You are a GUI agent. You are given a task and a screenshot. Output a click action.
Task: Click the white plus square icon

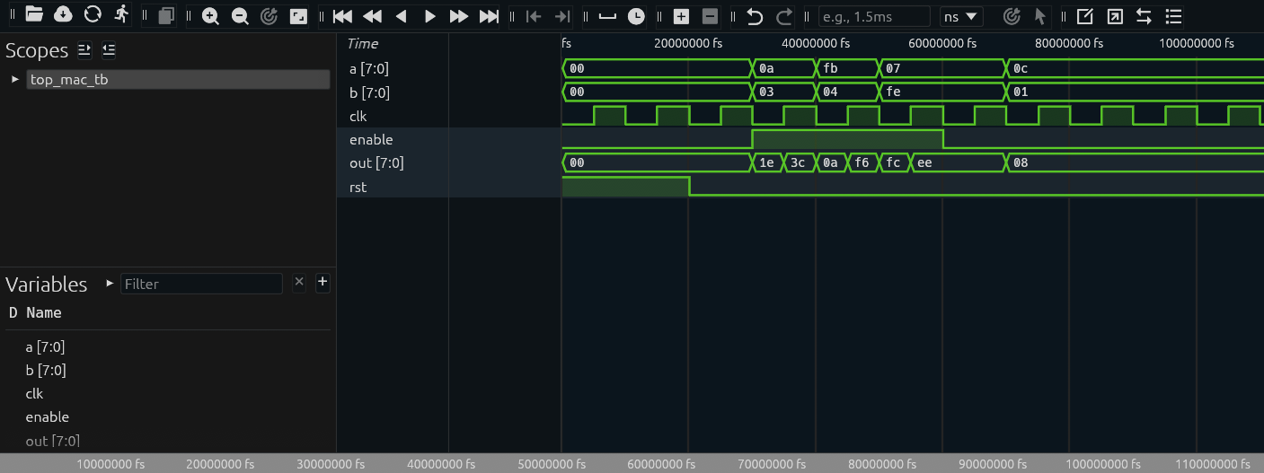click(x=681, y=16)
